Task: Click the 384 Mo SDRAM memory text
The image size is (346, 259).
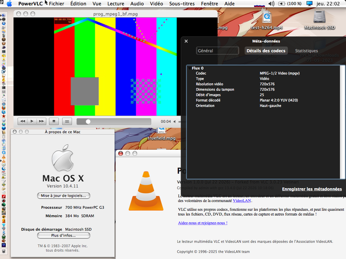Action: click(80, 216)
